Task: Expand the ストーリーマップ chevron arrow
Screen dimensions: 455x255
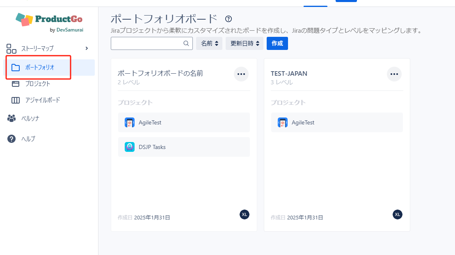Action: click(x=87, y=48)
